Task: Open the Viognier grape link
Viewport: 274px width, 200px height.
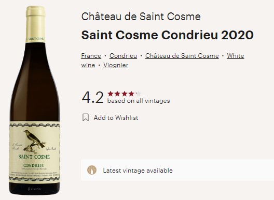Action: (x=116, y=65)
